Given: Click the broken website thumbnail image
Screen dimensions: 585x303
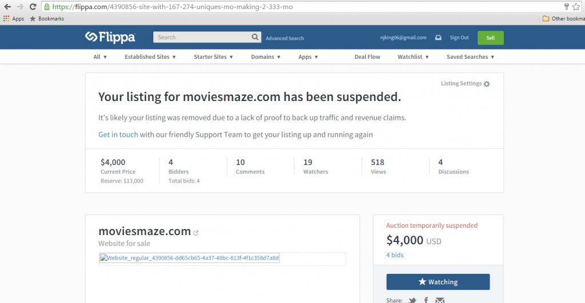Looking at the screenshot, I should (189, 258).
